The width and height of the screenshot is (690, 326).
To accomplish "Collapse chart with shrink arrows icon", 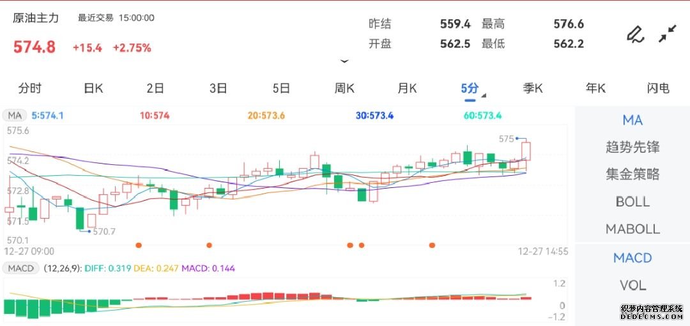I will (x=668, y=34).
